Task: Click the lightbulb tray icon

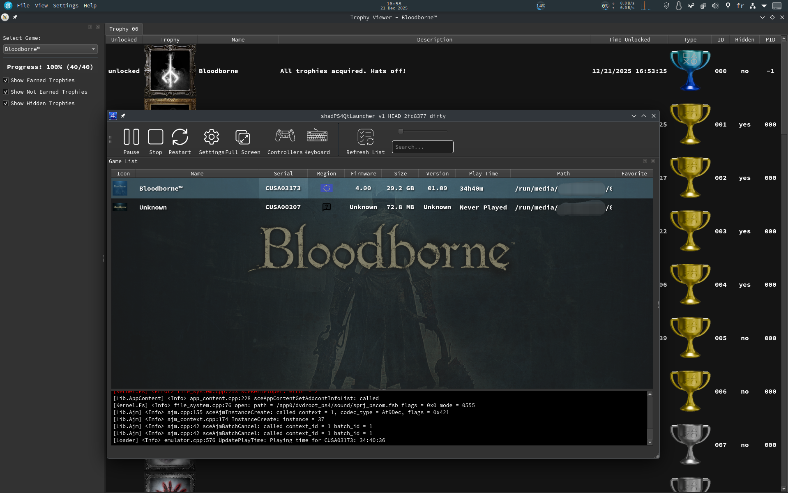Action: pyautogui.click(x=728, y=6)
